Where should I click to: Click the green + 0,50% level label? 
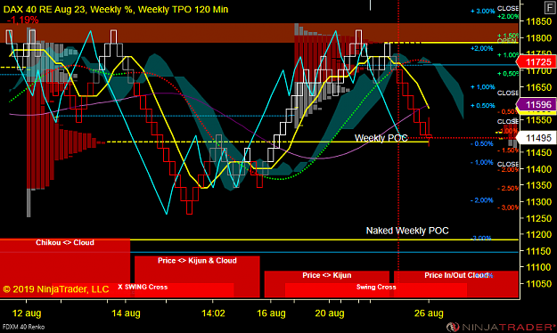(508, 74)
